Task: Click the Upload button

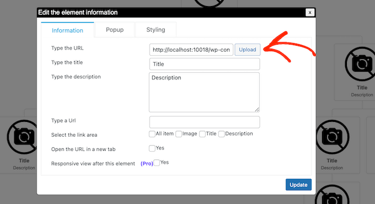Action: coord(248,50)
